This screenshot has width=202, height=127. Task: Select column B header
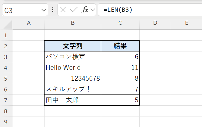coord(73,23)
